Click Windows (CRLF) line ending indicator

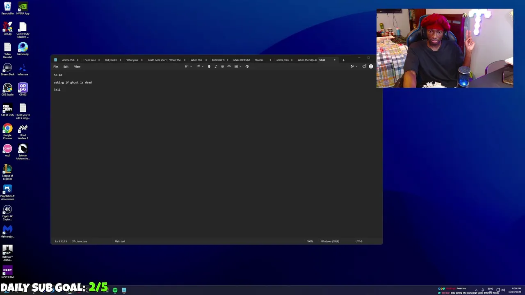[x=330, y=241]
